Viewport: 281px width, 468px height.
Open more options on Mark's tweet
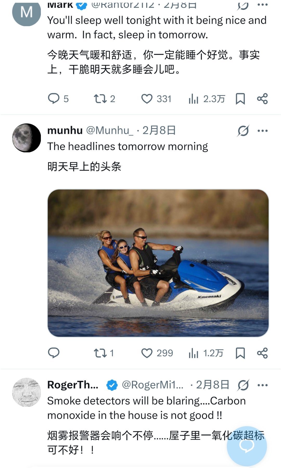click(262, 5)
